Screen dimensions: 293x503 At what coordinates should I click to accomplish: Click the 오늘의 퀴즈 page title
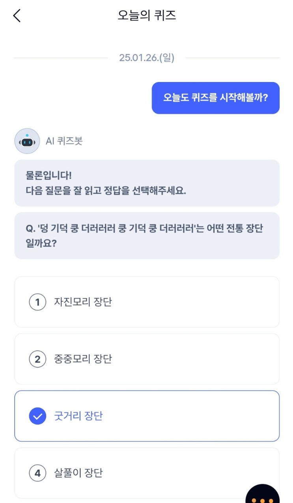click(147, 16)
